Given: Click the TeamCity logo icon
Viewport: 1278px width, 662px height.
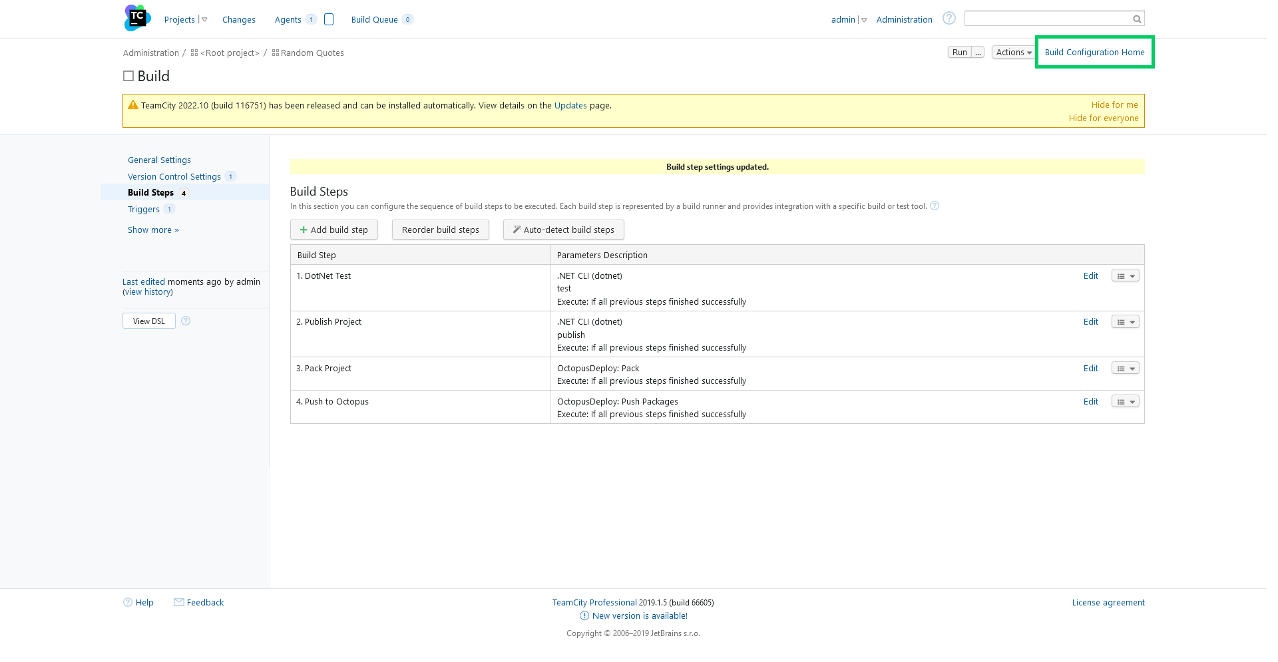Looking at the screenshot, I should [137, 18].
